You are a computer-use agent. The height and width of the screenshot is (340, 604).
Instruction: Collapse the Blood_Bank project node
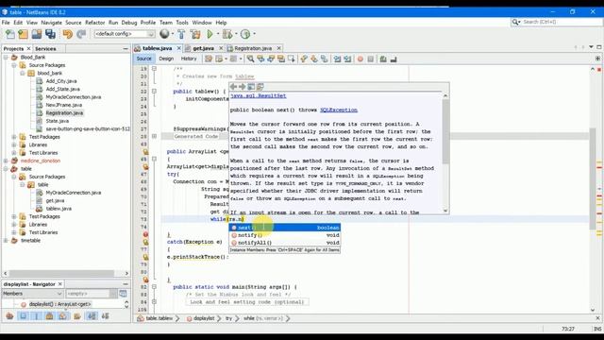[6, 58]
